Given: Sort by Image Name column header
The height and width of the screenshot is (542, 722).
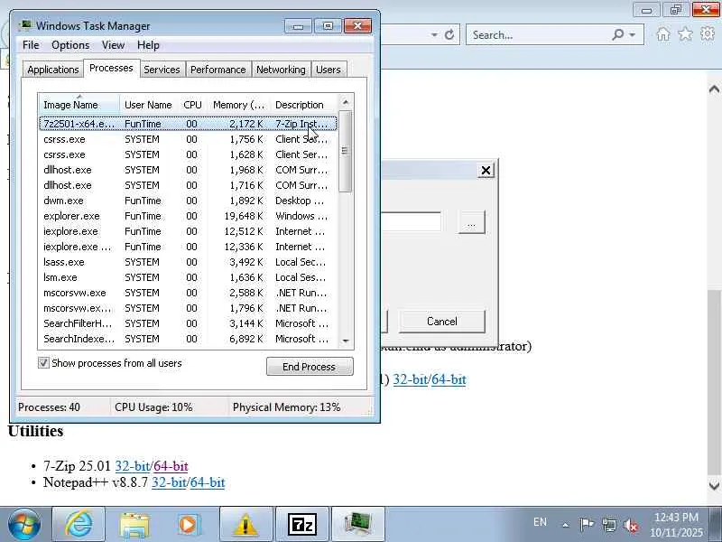Looking at the screenshot, I should pyautogui.click(x=79, y=105).
